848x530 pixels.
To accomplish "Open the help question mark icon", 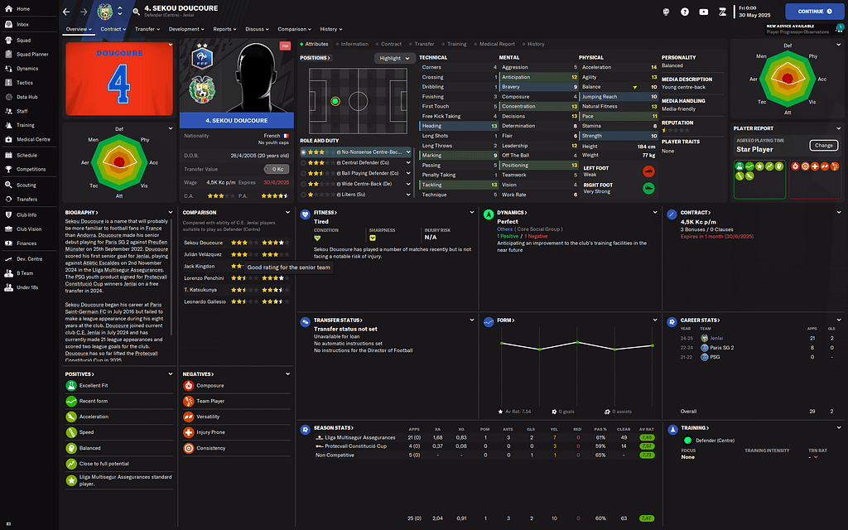I will tap(685, 12).
